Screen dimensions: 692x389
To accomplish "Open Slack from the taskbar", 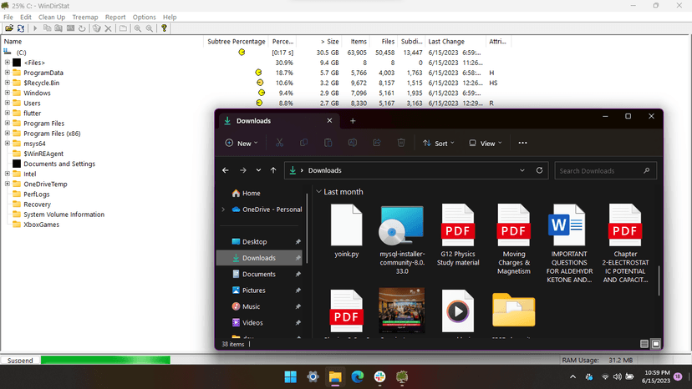I will click(379, 376).
